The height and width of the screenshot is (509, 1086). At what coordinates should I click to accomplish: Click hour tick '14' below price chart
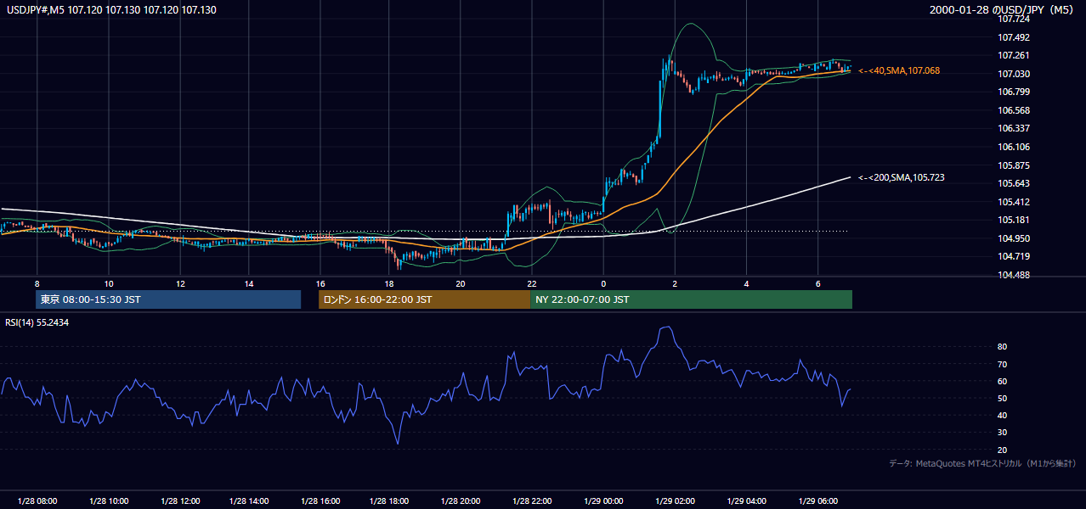coord(250,283)
